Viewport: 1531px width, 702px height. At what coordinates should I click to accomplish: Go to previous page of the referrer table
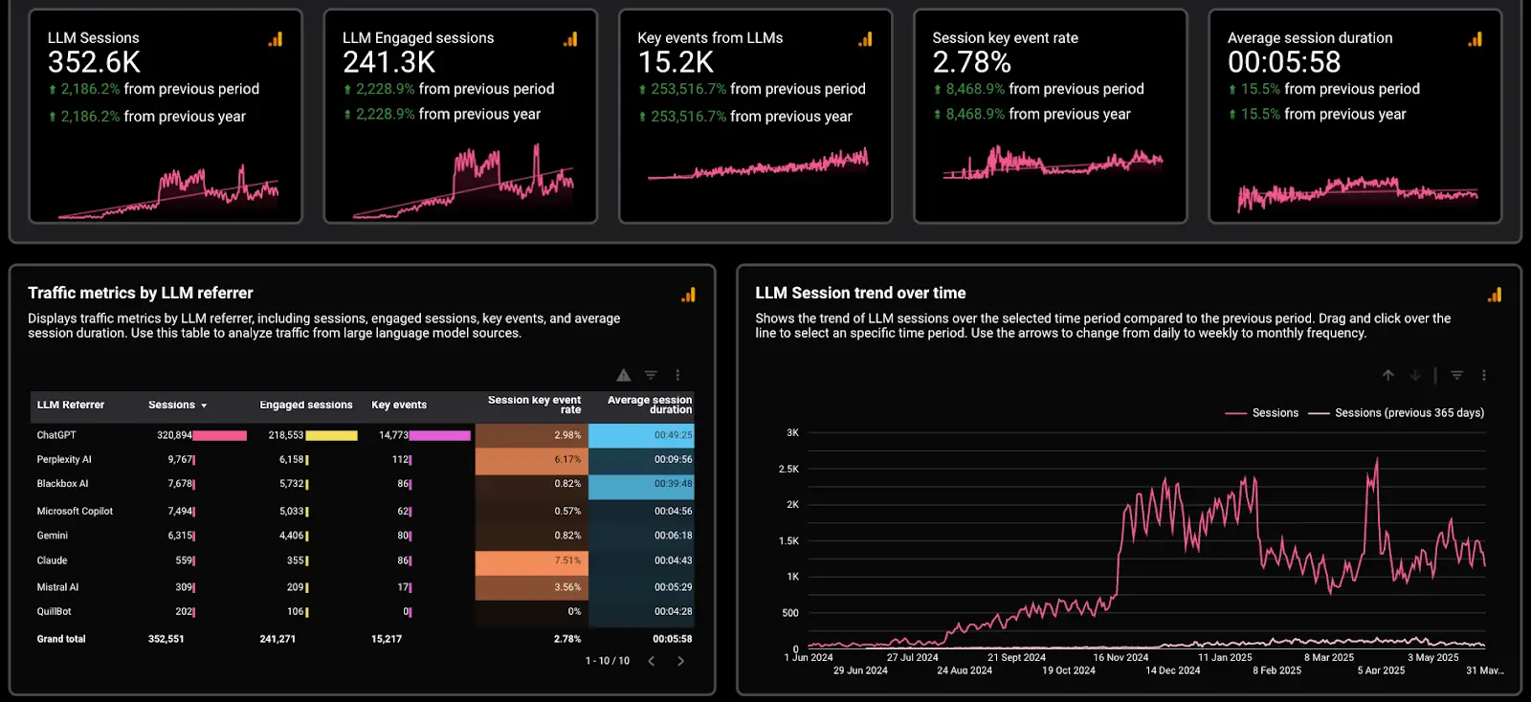(x=652, y=661)
